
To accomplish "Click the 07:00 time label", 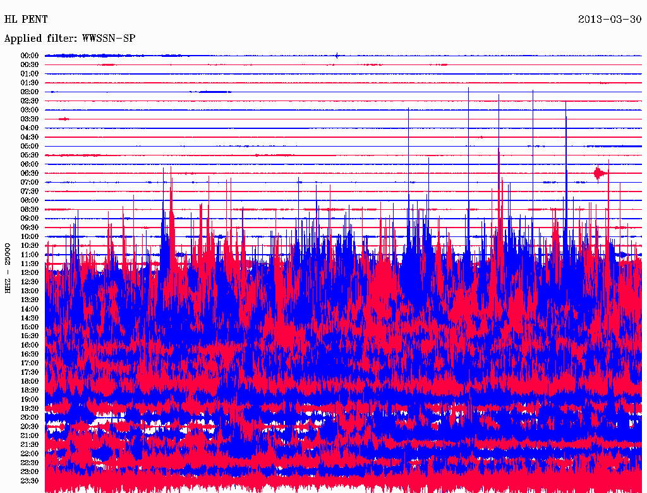I will coord(29,182).
